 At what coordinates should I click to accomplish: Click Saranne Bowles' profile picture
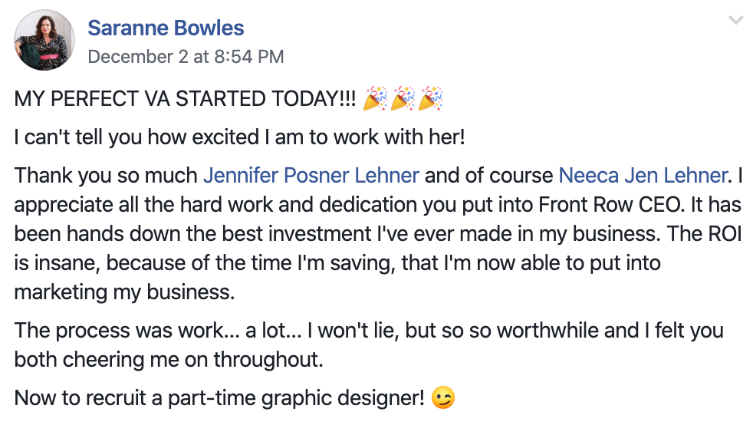click(44, 41)
